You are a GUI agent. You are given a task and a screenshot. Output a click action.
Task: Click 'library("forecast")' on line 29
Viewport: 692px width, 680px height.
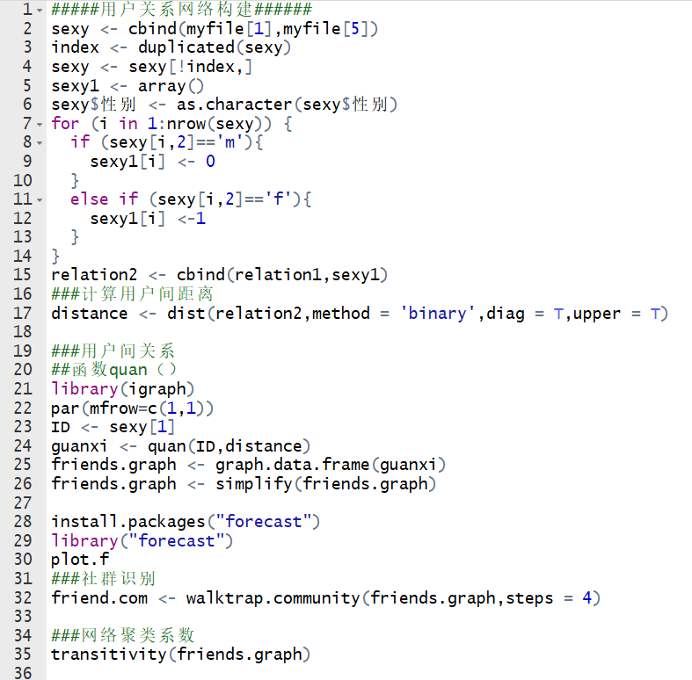[142, 541]
